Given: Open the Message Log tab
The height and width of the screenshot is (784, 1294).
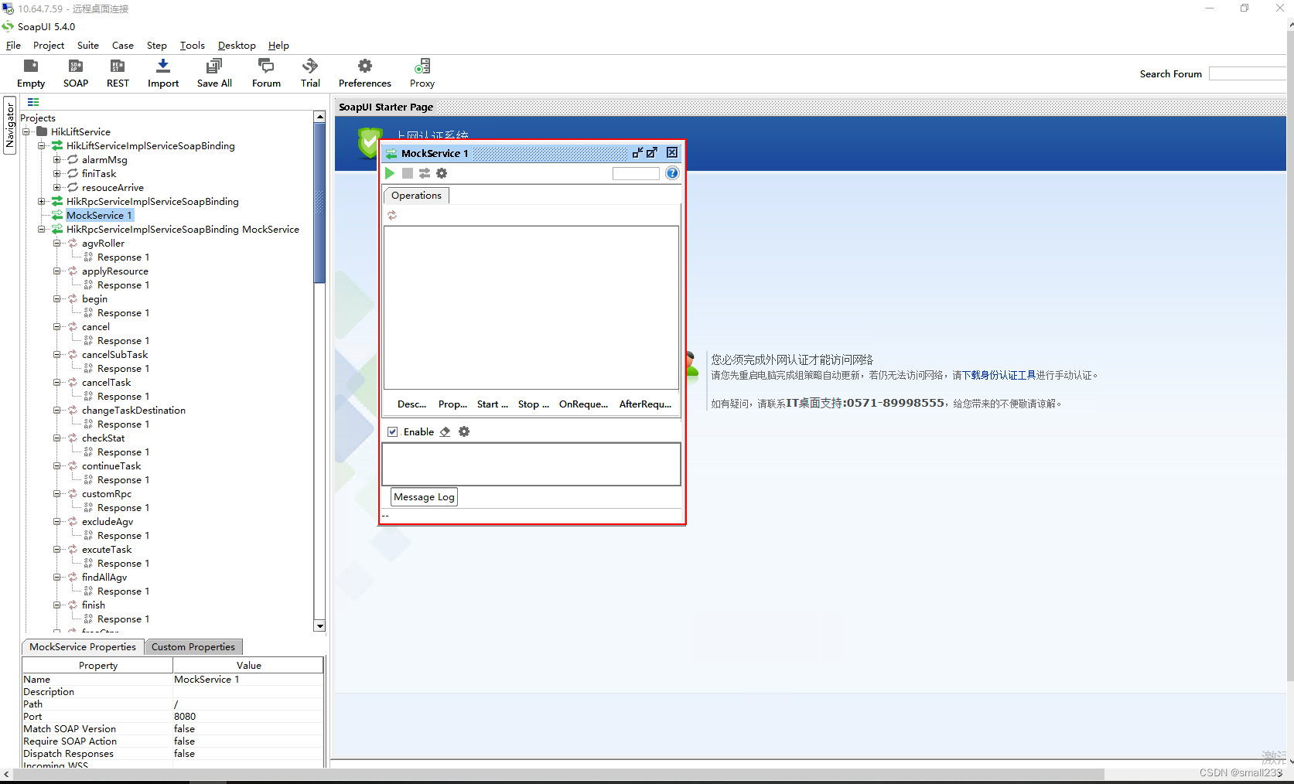Looking at the screenshot, I should pos(424,497).
